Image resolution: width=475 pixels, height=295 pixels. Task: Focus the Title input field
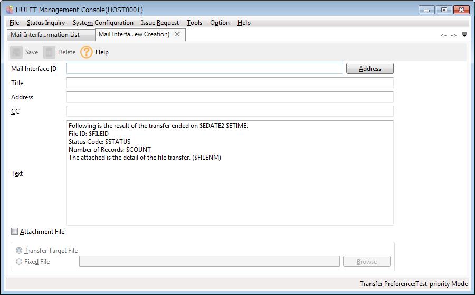(x=230, y=83)
